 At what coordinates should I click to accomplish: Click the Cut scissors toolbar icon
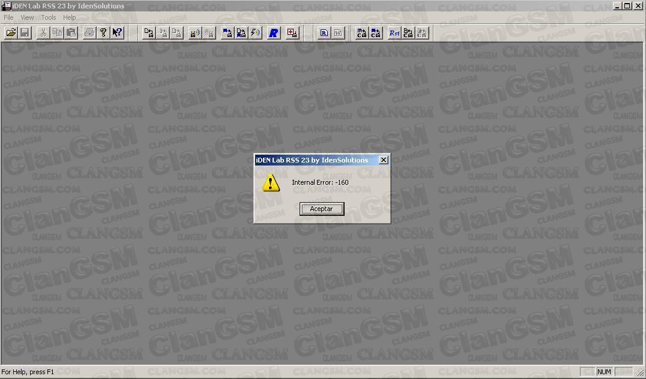point(43,33)
